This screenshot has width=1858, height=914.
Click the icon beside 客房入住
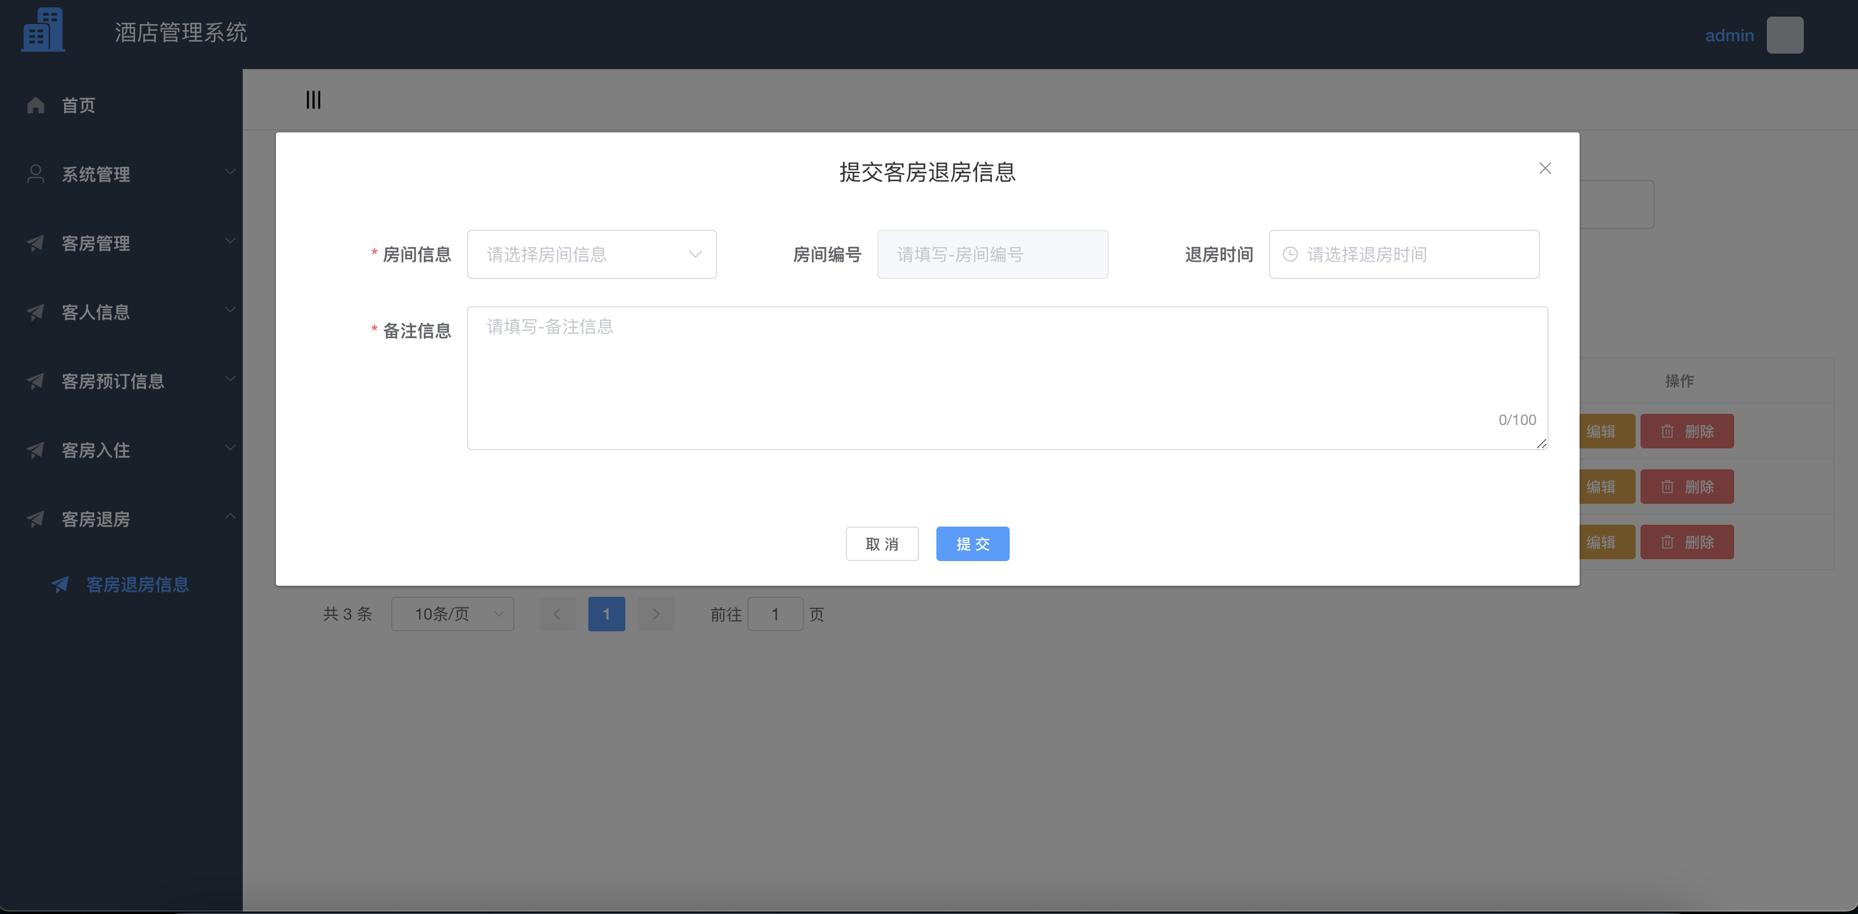(34, 450)
